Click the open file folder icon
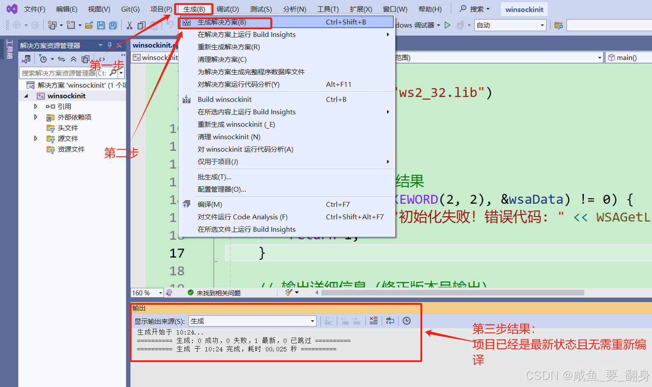 pos(89,25)
